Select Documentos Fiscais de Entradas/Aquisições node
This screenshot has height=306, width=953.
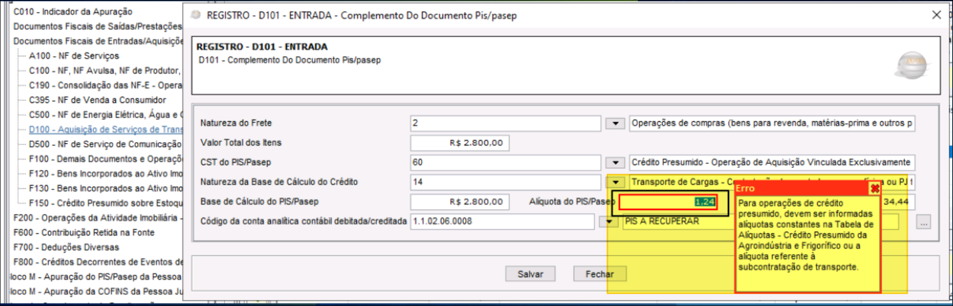pyautogui.click(x=98, y=41)
